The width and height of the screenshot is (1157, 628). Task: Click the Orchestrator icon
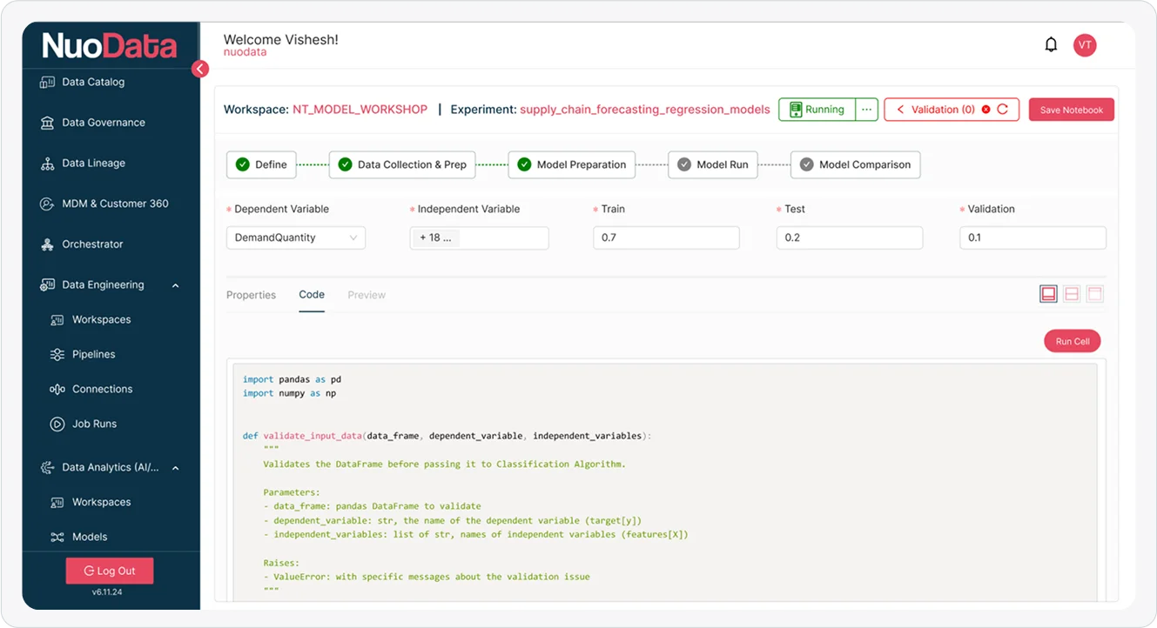pyautogui.click(x=47, y=244)
